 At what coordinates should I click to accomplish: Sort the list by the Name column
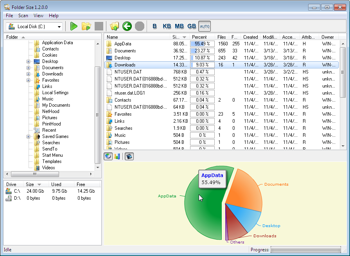click(x=111, y=37)
